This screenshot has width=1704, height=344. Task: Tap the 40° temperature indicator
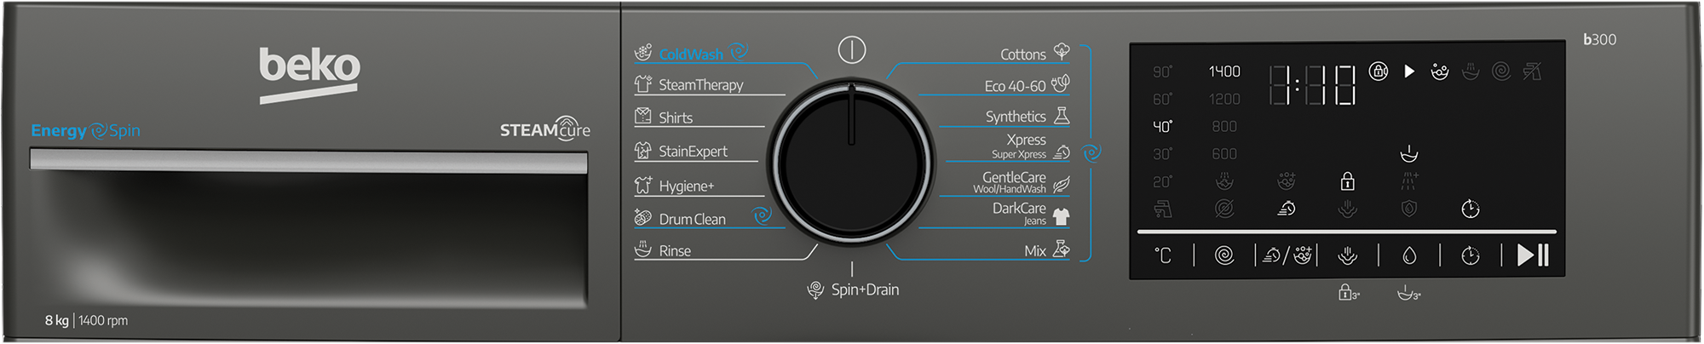pyautogui.click(x=1163, y=126)
